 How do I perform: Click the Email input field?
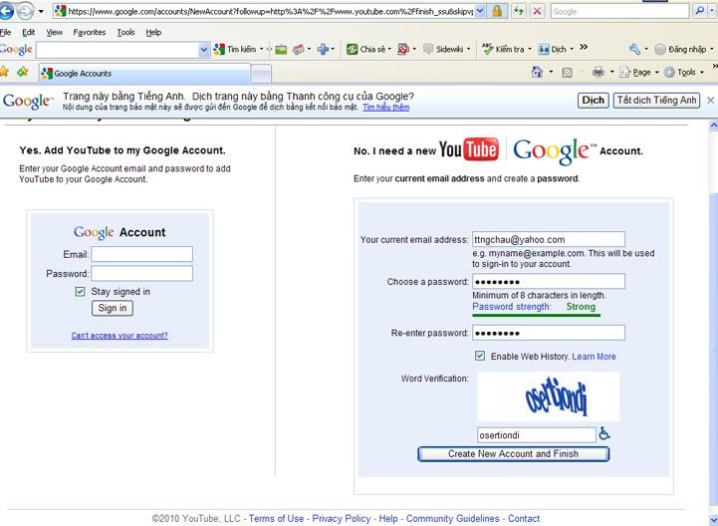tap(142, 254)
